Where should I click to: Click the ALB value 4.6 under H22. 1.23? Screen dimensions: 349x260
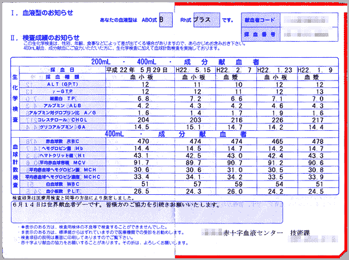tap(277, 106)
